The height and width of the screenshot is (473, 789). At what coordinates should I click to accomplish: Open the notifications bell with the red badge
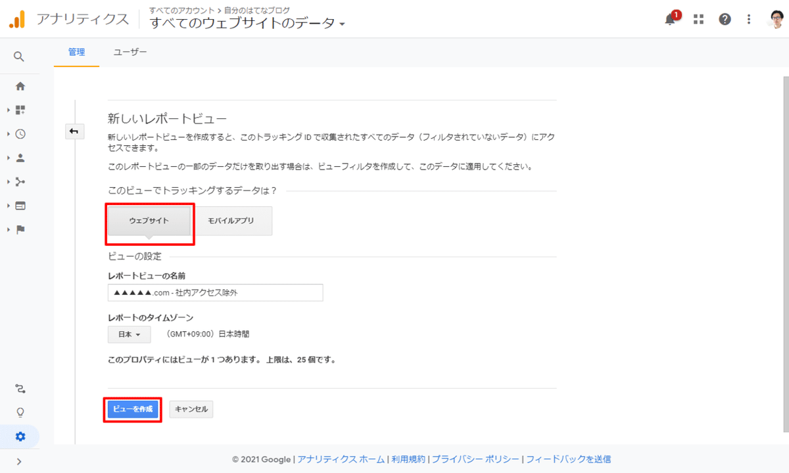669,19
